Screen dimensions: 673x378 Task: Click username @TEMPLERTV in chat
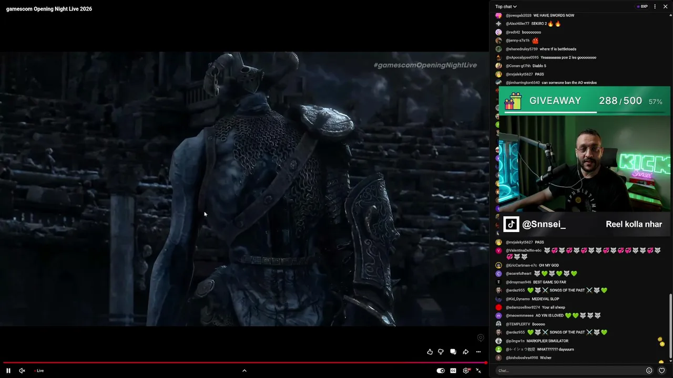(x=517, y=324)
